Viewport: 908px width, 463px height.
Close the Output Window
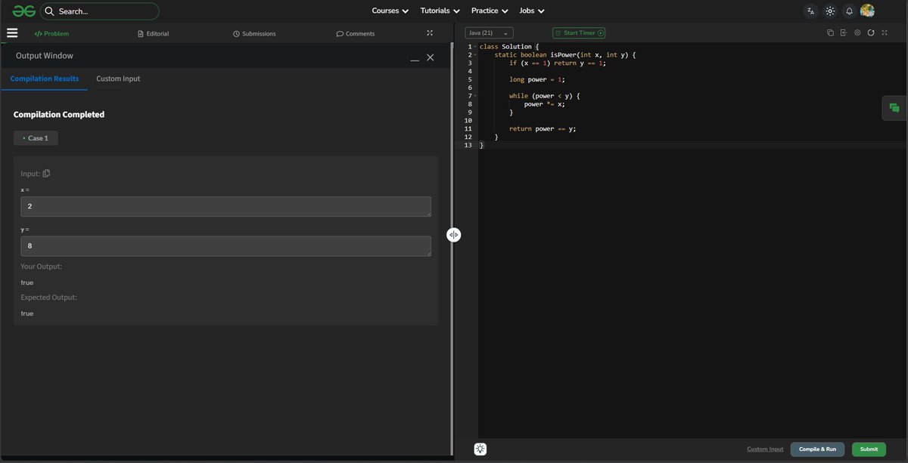pos(431,57)
